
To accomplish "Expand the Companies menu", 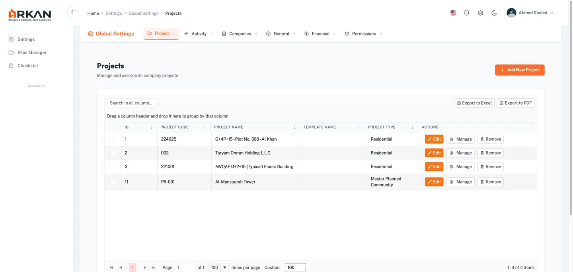I will coord(240,33).
